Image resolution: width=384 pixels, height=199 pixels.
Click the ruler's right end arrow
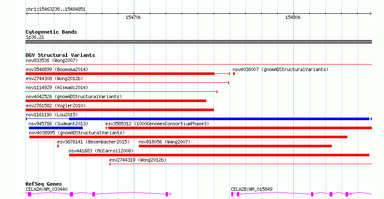[371, 14]
